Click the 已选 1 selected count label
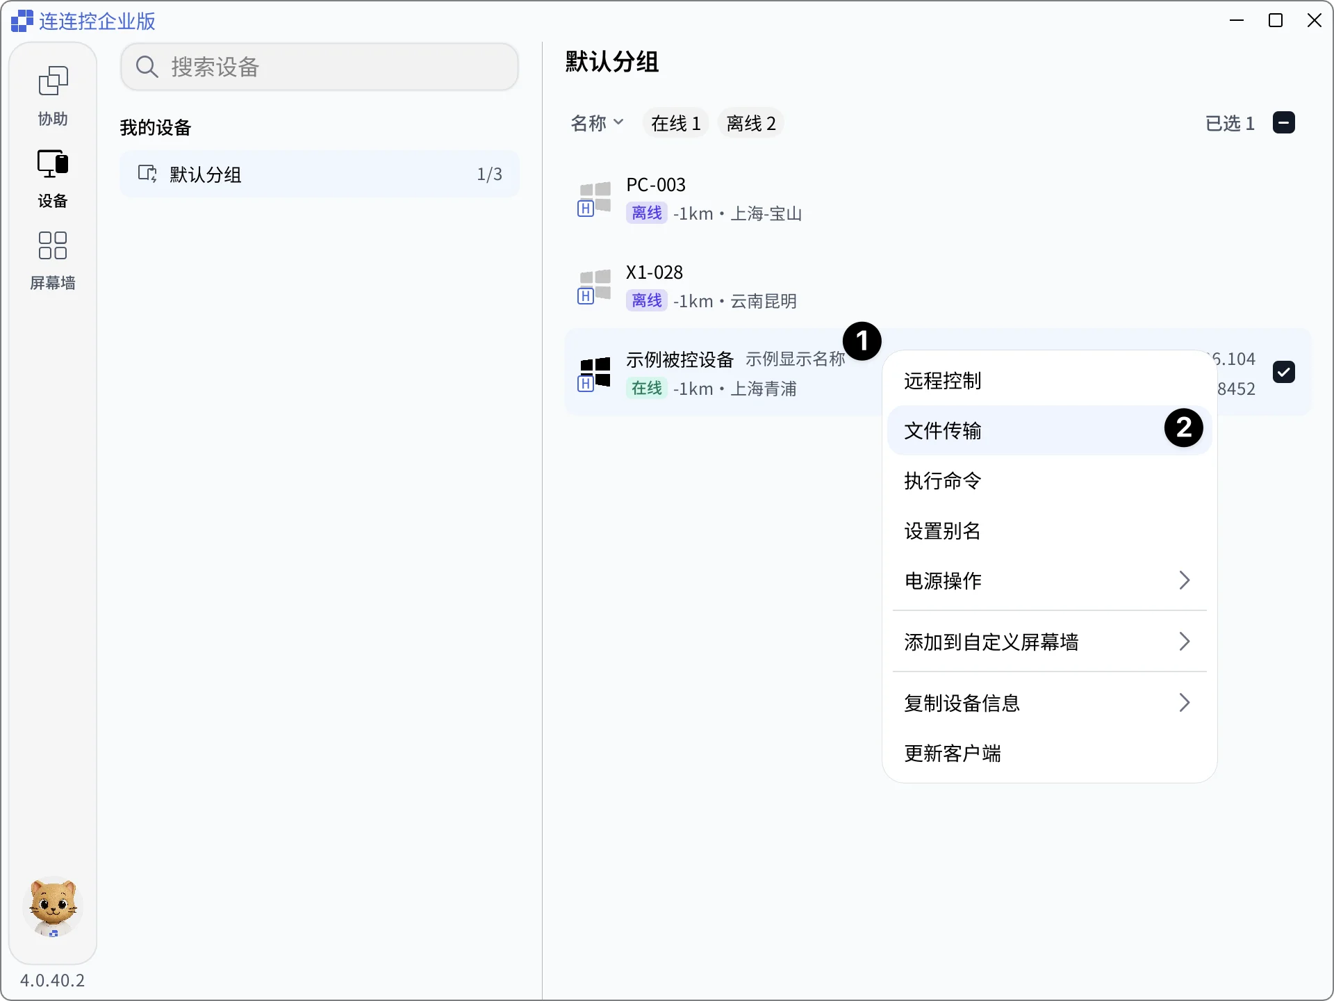 point(1230,123)
